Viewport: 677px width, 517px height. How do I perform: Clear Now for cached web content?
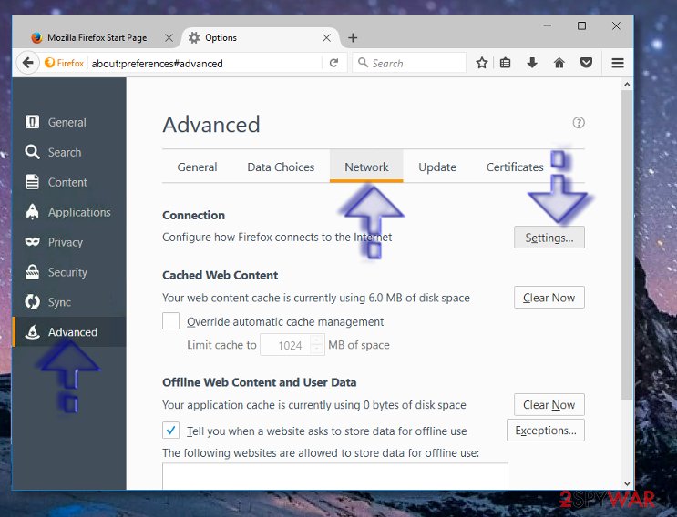point(549,298)
